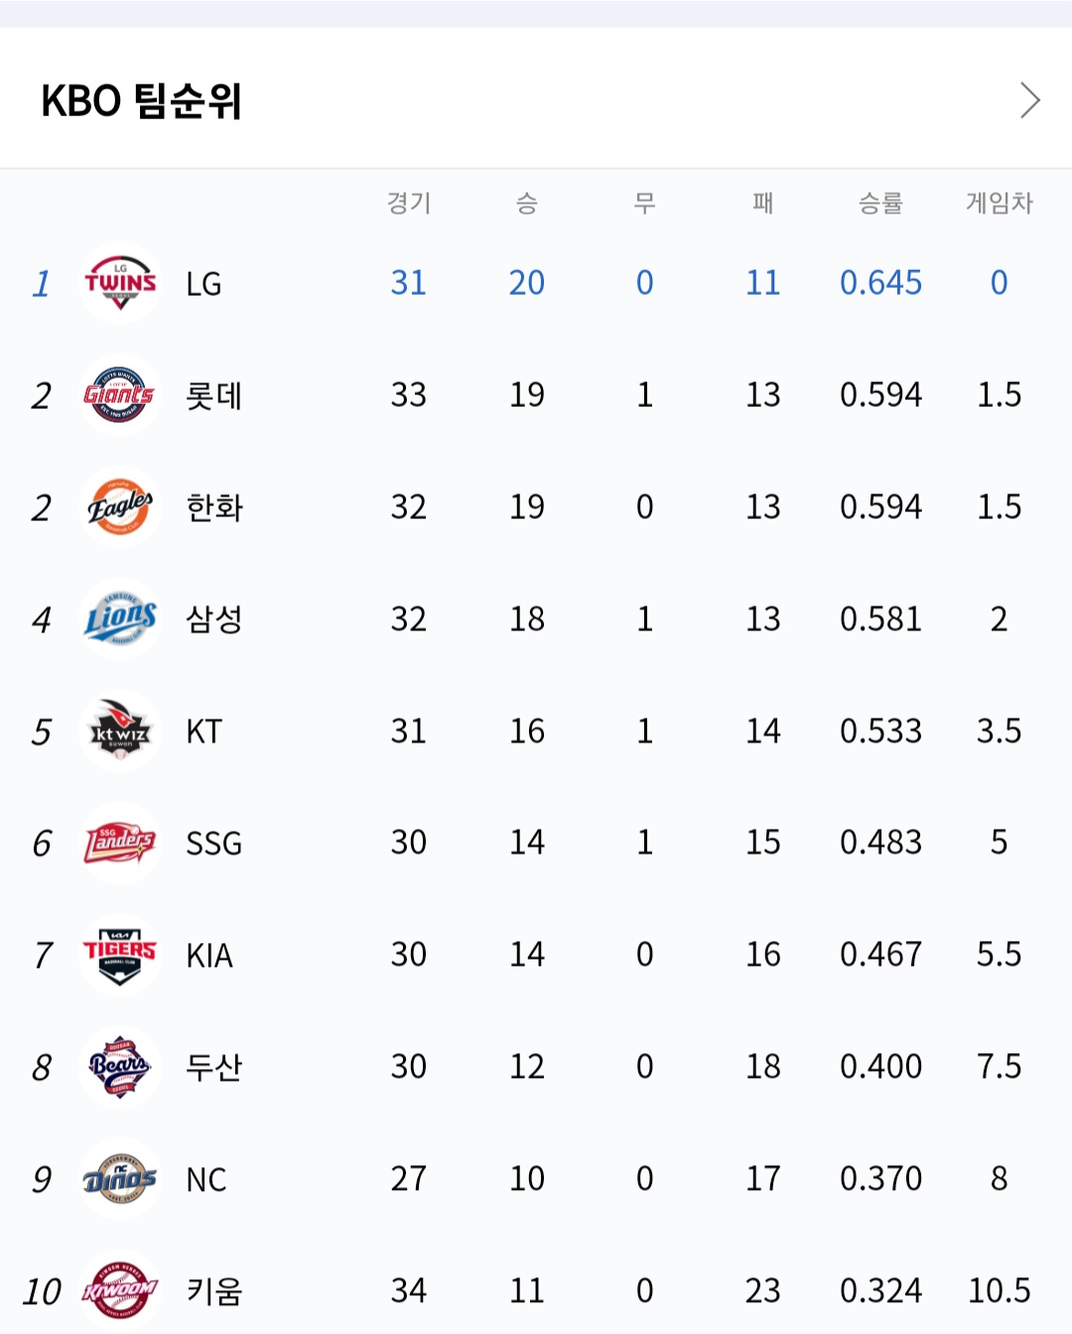1072x1334 pixels.
Task: Open the LG Twins team logo
Action: pyautogui.click(x=120, y=283)
